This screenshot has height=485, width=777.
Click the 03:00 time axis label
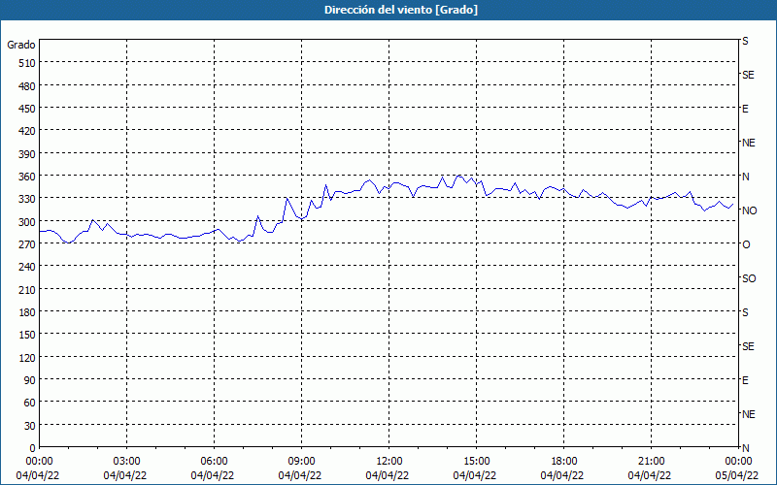click(x=127, y=462)
